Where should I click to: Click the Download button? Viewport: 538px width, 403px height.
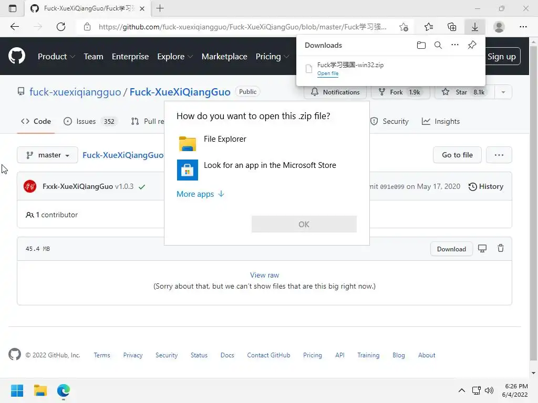tap(451, 249)
